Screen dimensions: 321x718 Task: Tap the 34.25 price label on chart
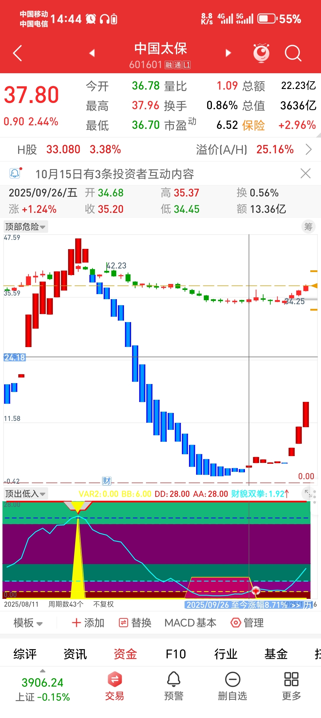click(x=295, y=301)
